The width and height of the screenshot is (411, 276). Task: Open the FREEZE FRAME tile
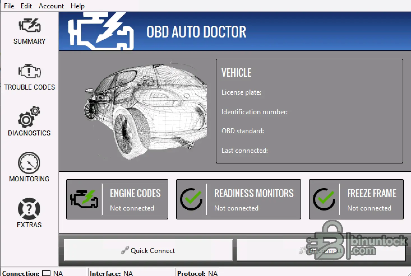(356, 199)
